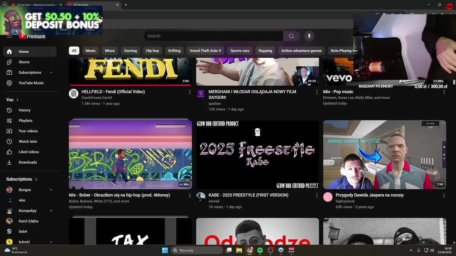
Task: Start voice search with microphone icon
Action: (x=309, y=36)
